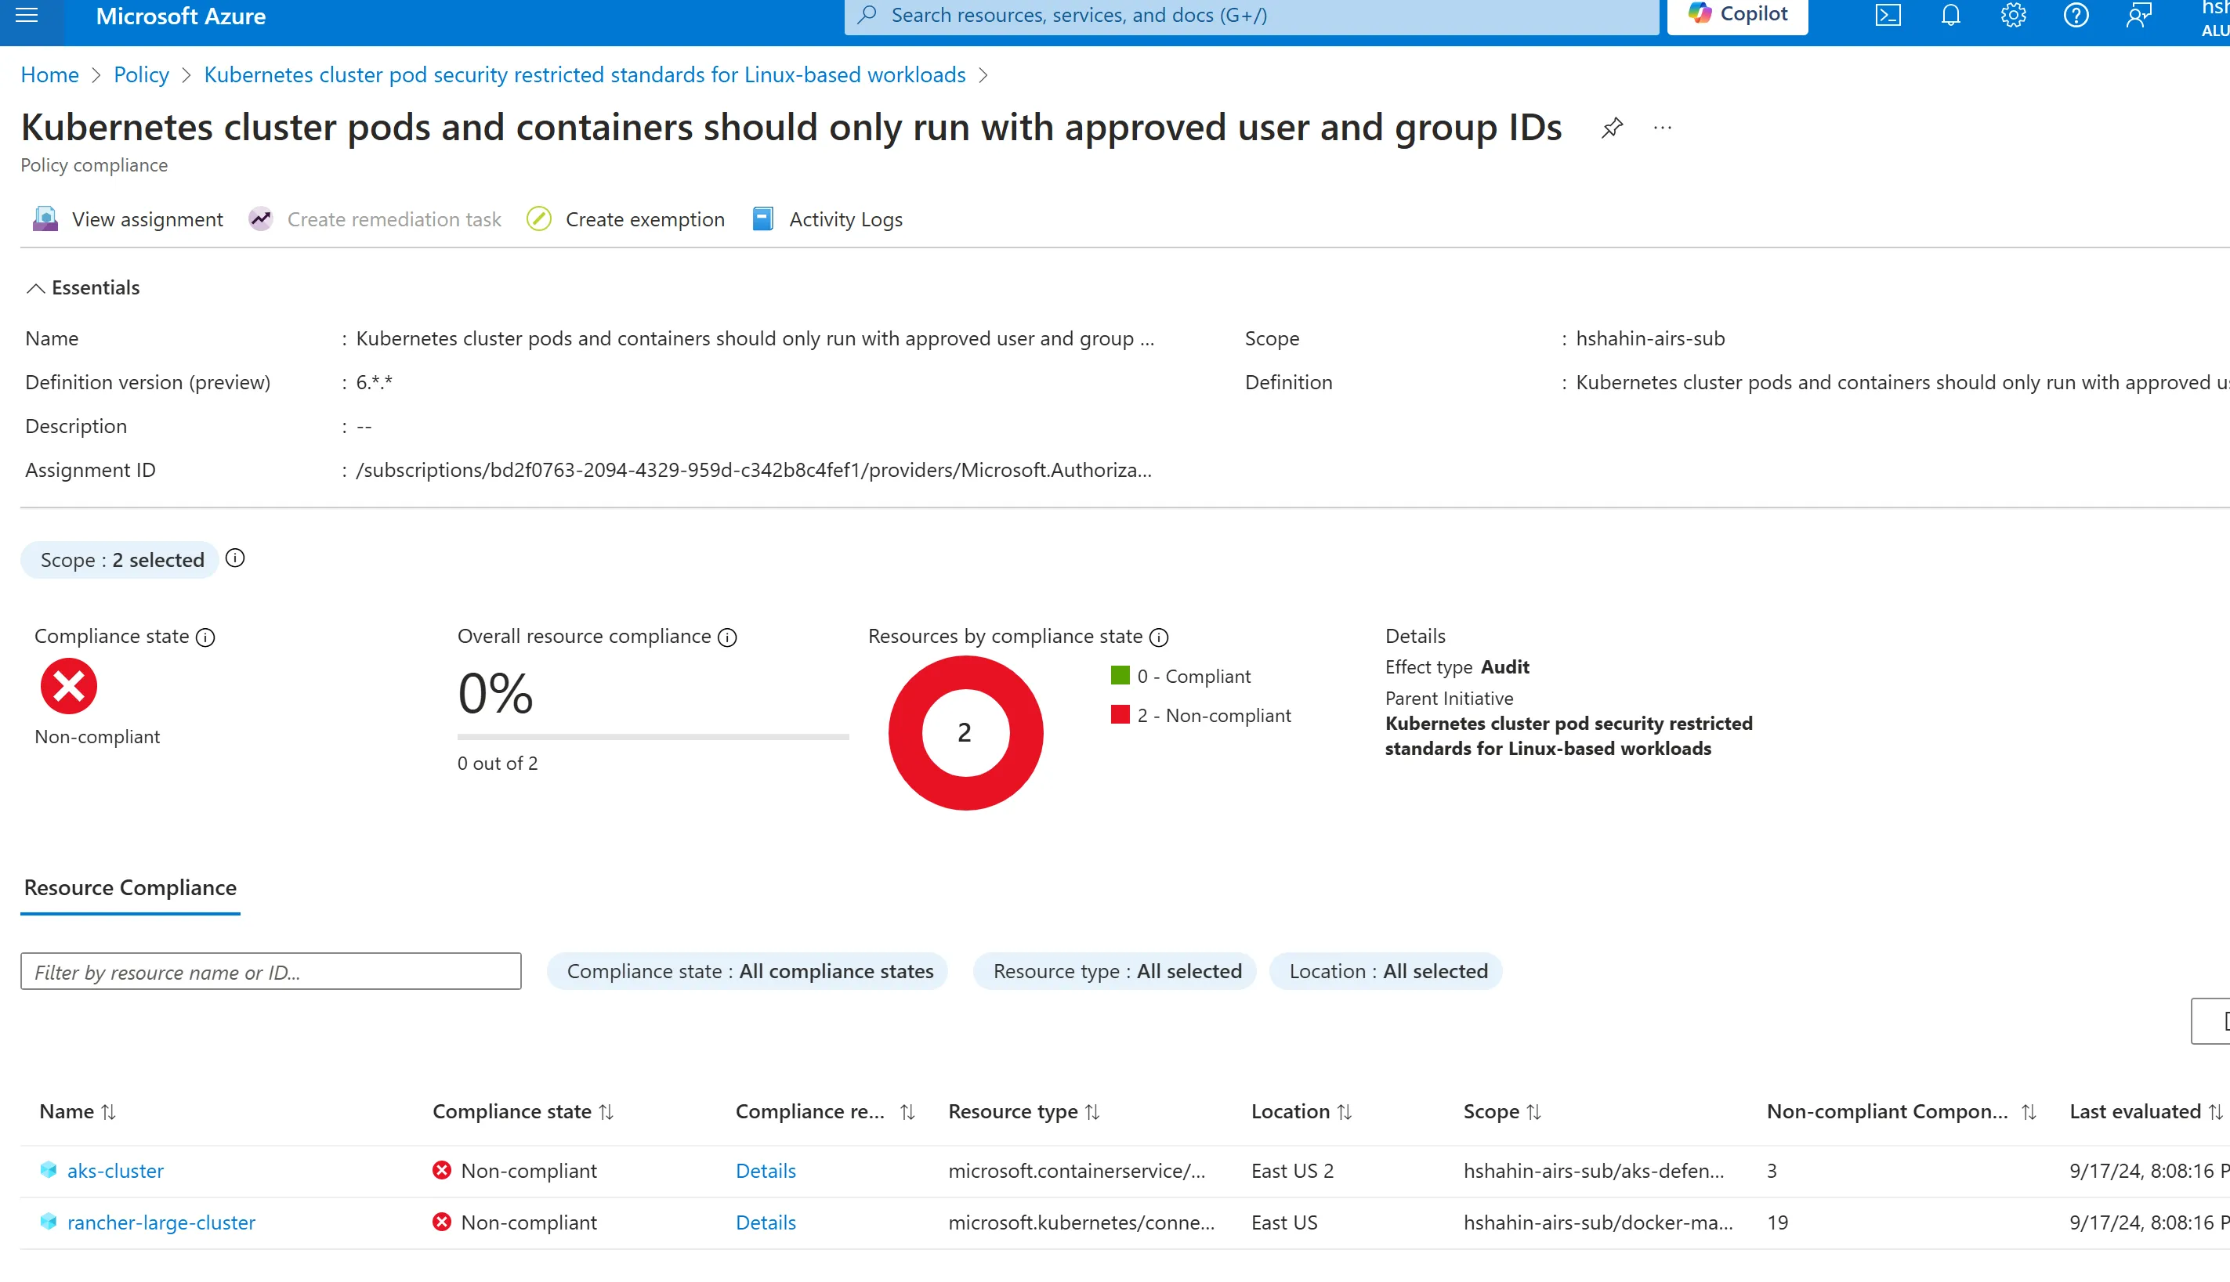The height and width of the screenshot is (1282, 2230).
Task: Click the feedback icon in header
Action: click(x=2138, y=15)
